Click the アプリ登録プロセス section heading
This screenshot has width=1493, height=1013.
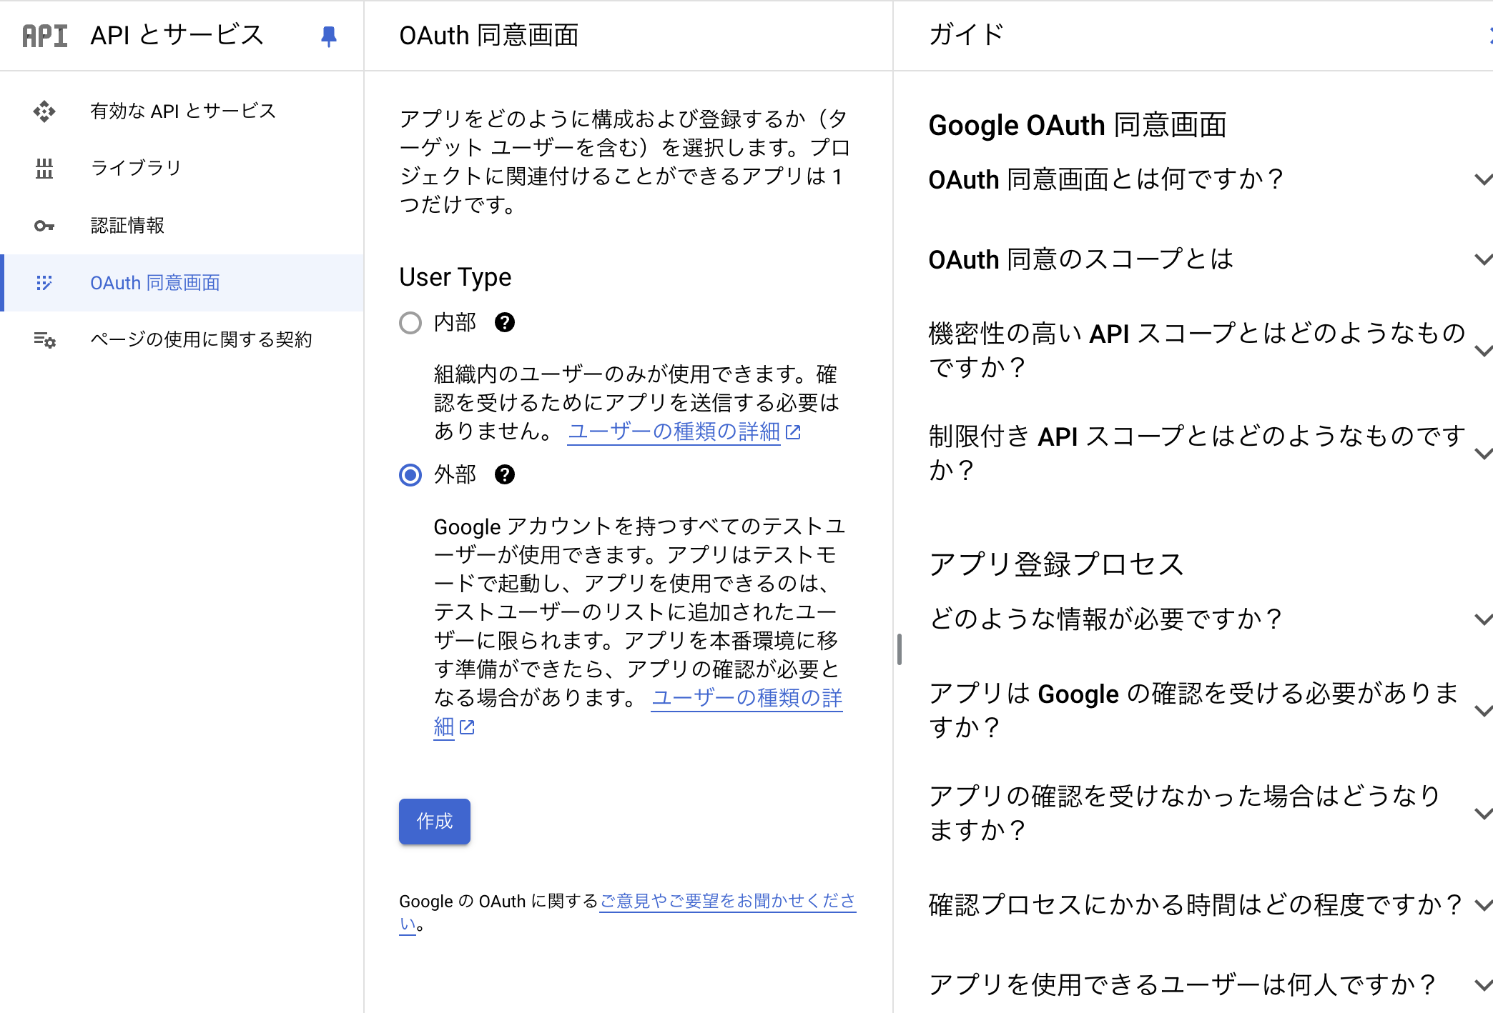pos(1056,564)
